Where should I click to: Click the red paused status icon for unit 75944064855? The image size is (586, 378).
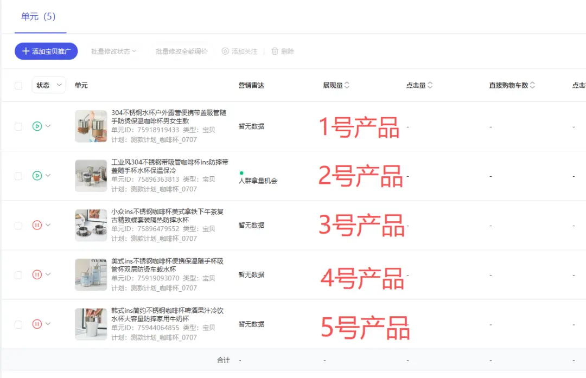(x=37, y=324)
